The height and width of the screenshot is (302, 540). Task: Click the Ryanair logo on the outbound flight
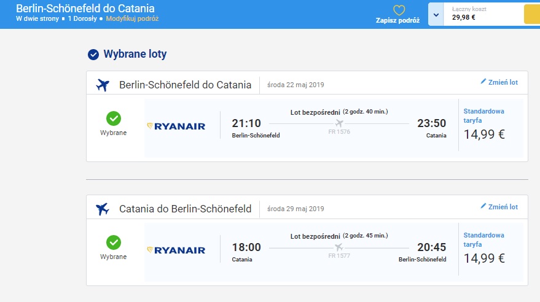click(176, 126)
